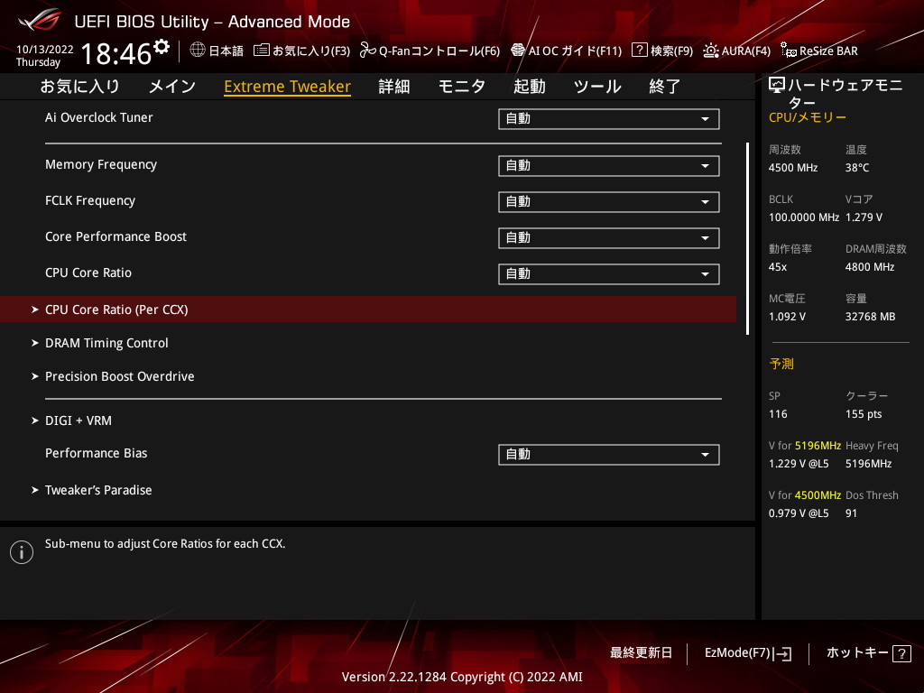
Task: Click BCLK value 100.0000 MHz
Action: tap(804, 217)
